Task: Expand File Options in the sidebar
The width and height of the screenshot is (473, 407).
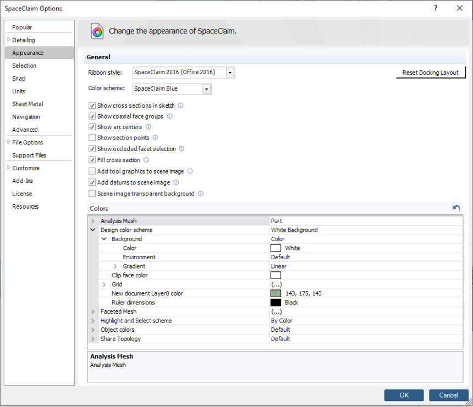Action: [9, 142]
